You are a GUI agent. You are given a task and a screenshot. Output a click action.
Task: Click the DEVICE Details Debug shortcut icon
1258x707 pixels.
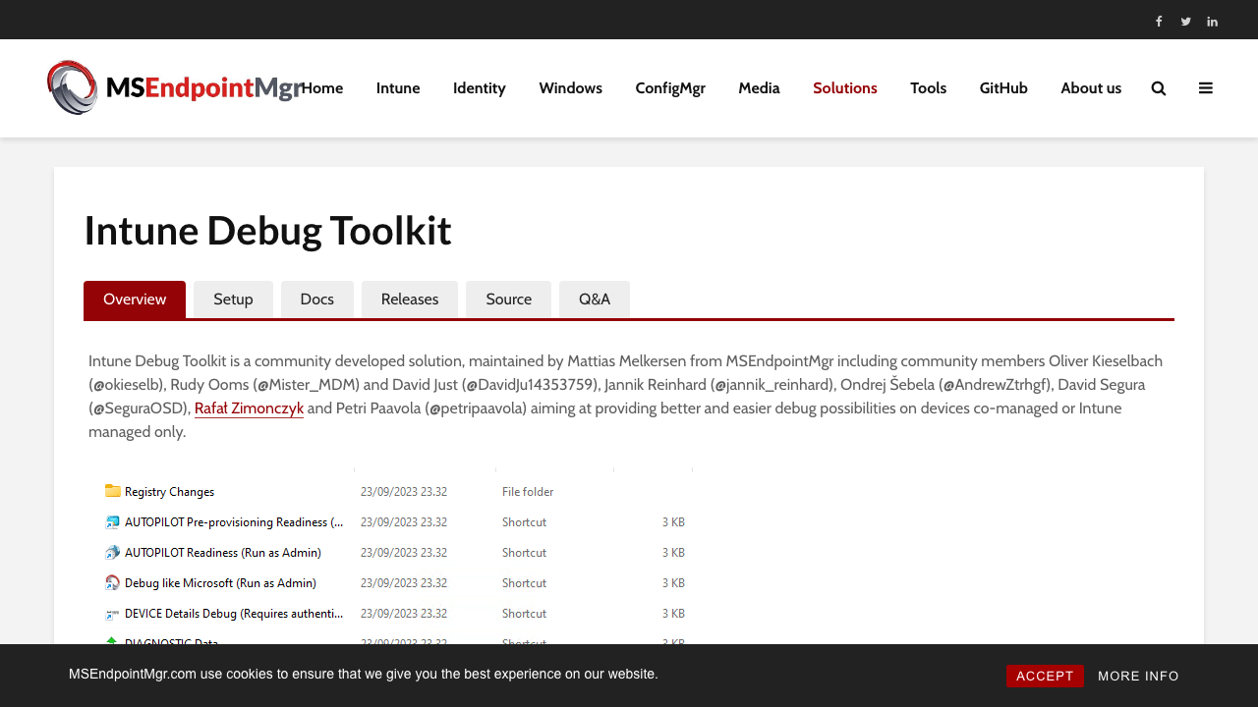113,613
